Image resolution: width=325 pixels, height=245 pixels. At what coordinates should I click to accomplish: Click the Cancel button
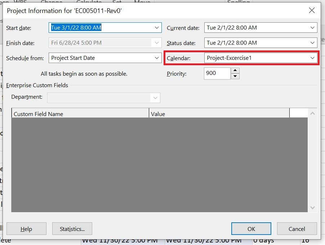coord(297,229)
